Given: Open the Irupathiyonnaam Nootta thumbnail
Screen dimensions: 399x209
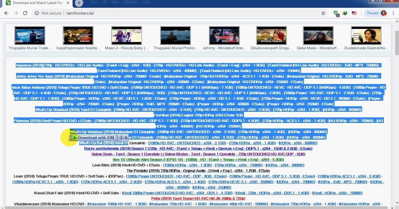Looking at the screenshot, I should point(78,35).
